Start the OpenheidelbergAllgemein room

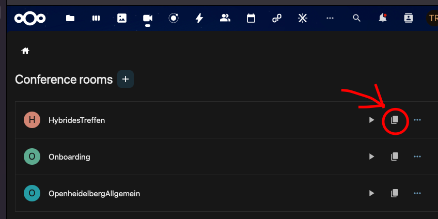tap(371, 193)
